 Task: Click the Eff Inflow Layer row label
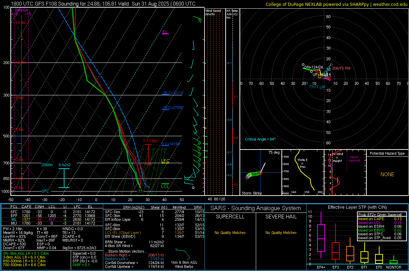pyautogui.click(x=118, y=219)
